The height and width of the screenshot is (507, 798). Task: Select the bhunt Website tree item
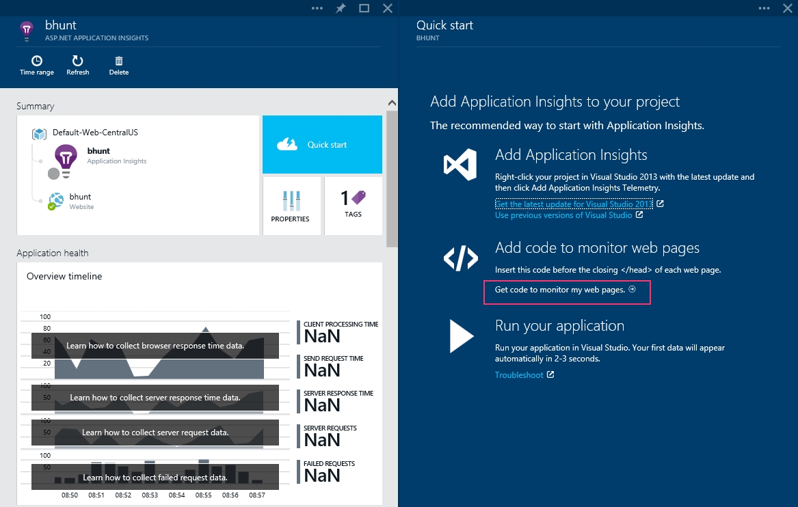(80, 197)
